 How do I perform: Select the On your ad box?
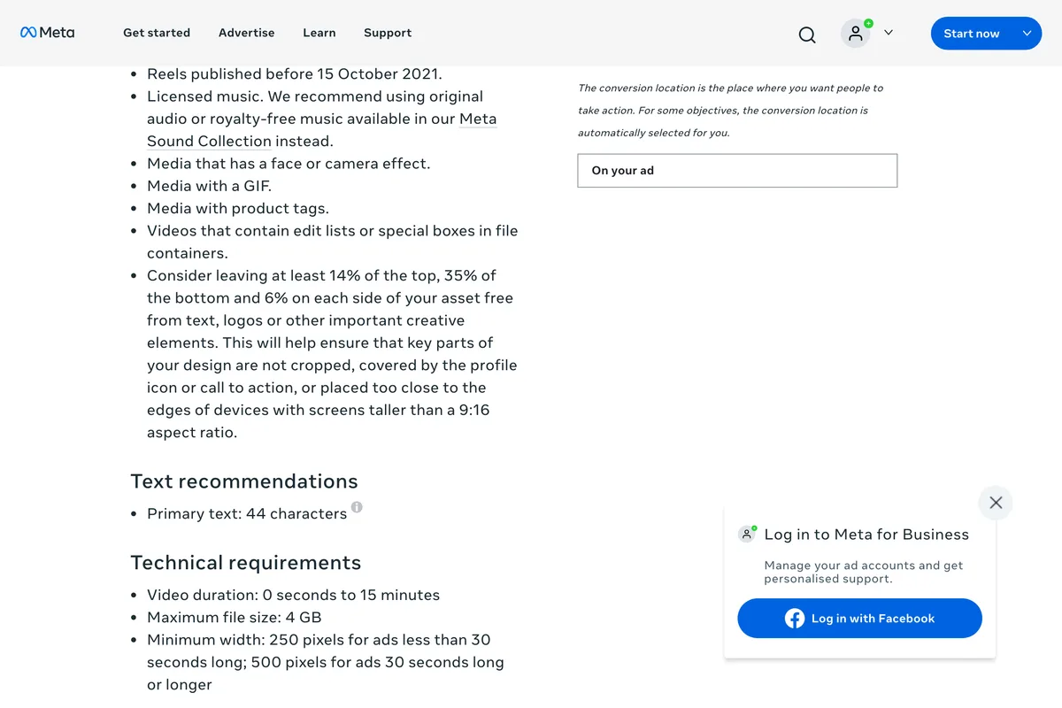click(x=737, y=171)
